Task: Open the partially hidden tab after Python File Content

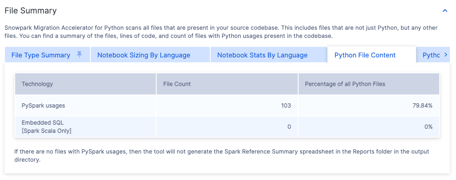Action: [x=431, y=55]
